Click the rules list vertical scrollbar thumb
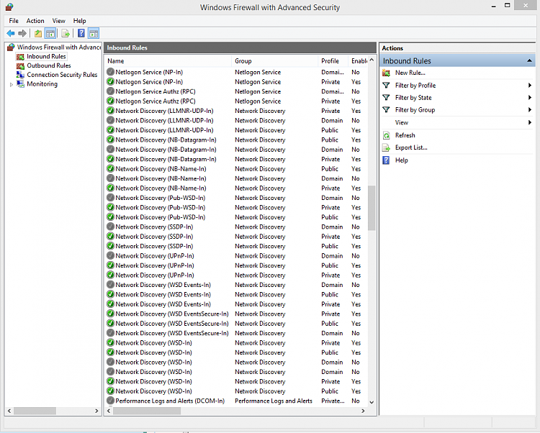Screen dimensions: 540x433 coord(372,208)
